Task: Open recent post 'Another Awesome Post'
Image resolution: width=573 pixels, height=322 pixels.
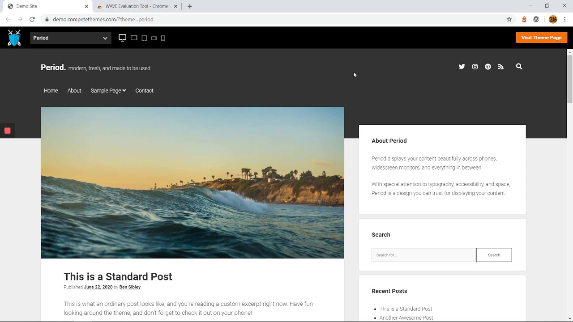Action: (x=406, y=318)
